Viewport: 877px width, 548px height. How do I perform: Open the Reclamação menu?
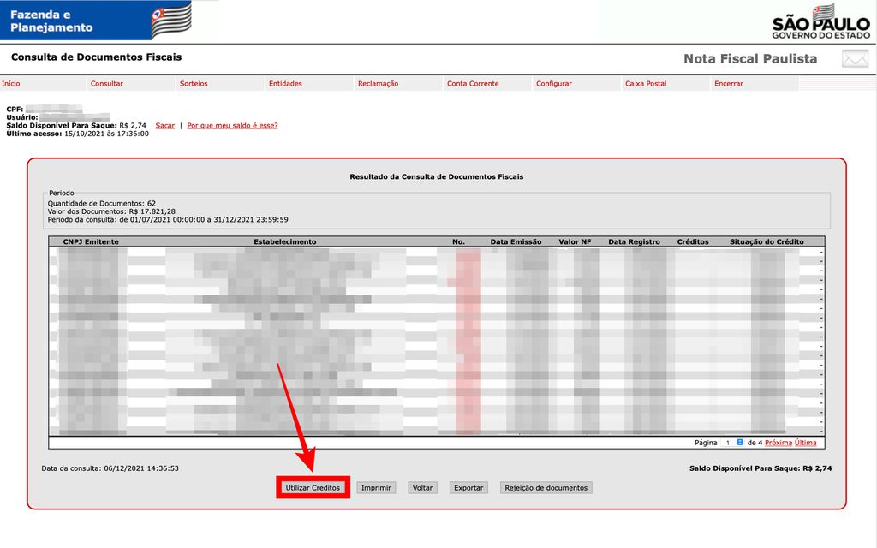tap(378, 83)
